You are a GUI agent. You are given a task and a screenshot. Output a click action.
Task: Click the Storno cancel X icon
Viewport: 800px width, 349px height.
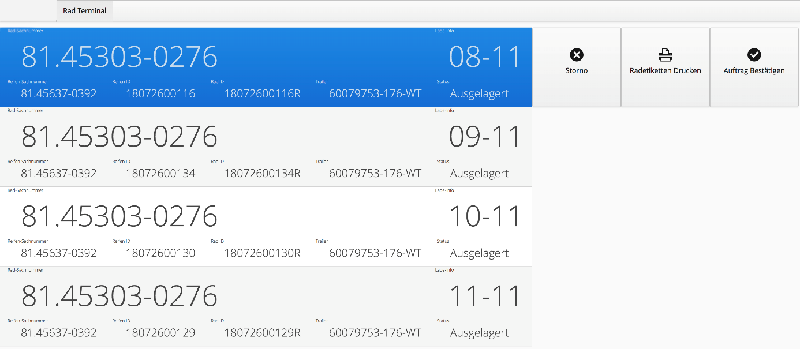(577, 55)
